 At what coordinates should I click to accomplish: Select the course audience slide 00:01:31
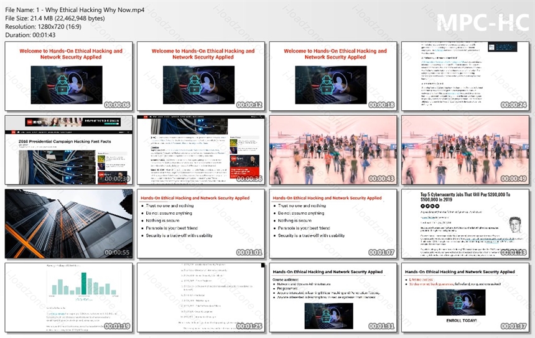333,298
